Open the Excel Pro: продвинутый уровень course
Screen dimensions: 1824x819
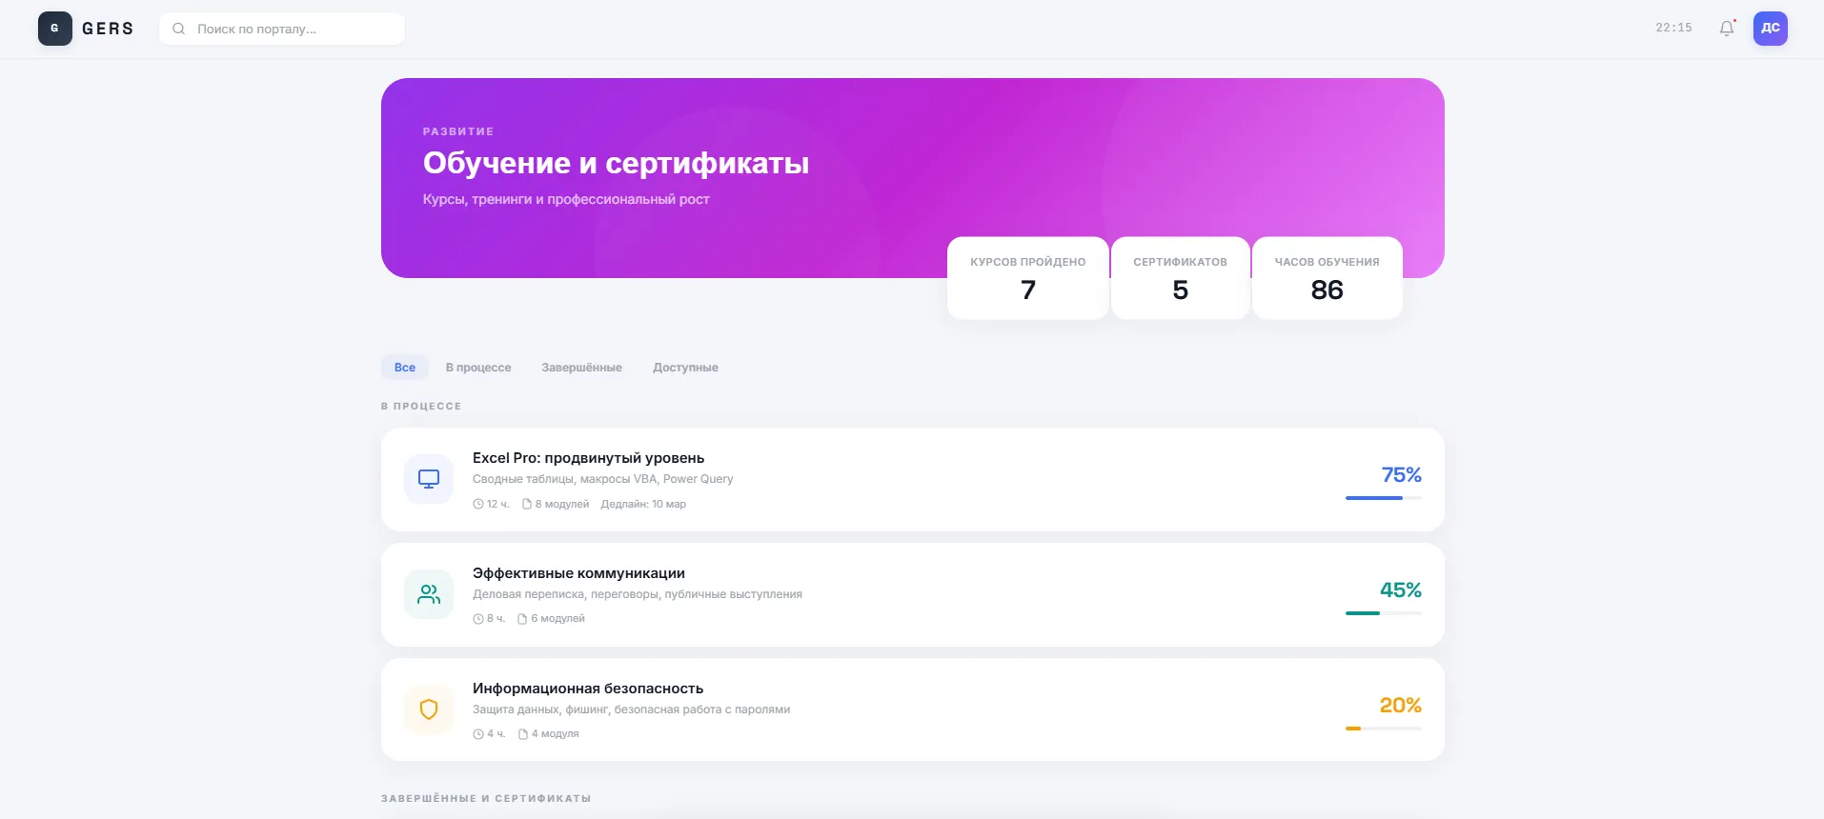tap(588, 458)
